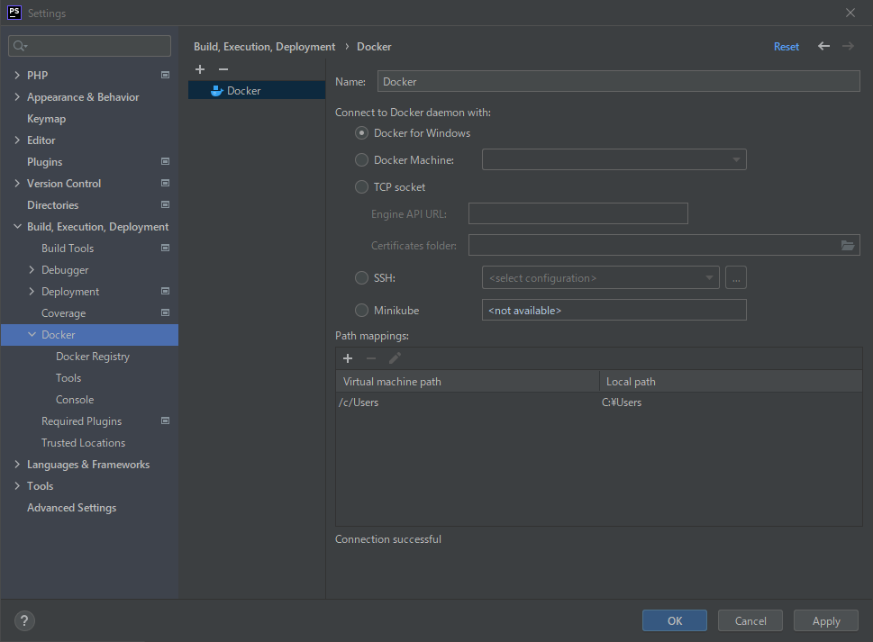Click the add Docker configuration plus icon

200,69
